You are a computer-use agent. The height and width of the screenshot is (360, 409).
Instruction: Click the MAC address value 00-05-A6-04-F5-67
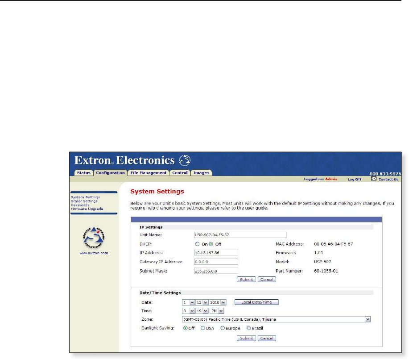[x=333, y=244]
